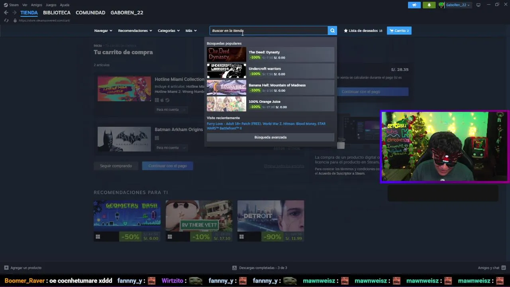Click the Undercroft Warriors thumbnail

click(x=226, y=71)
